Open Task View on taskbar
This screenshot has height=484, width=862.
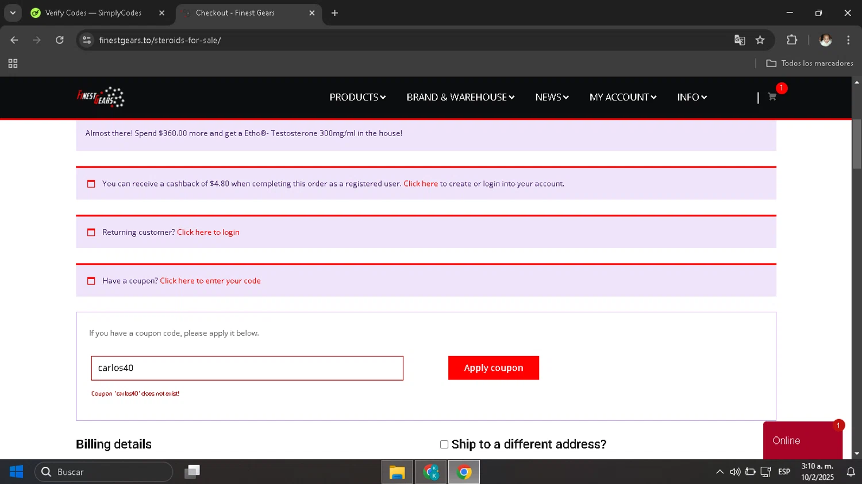click(192, 472)
